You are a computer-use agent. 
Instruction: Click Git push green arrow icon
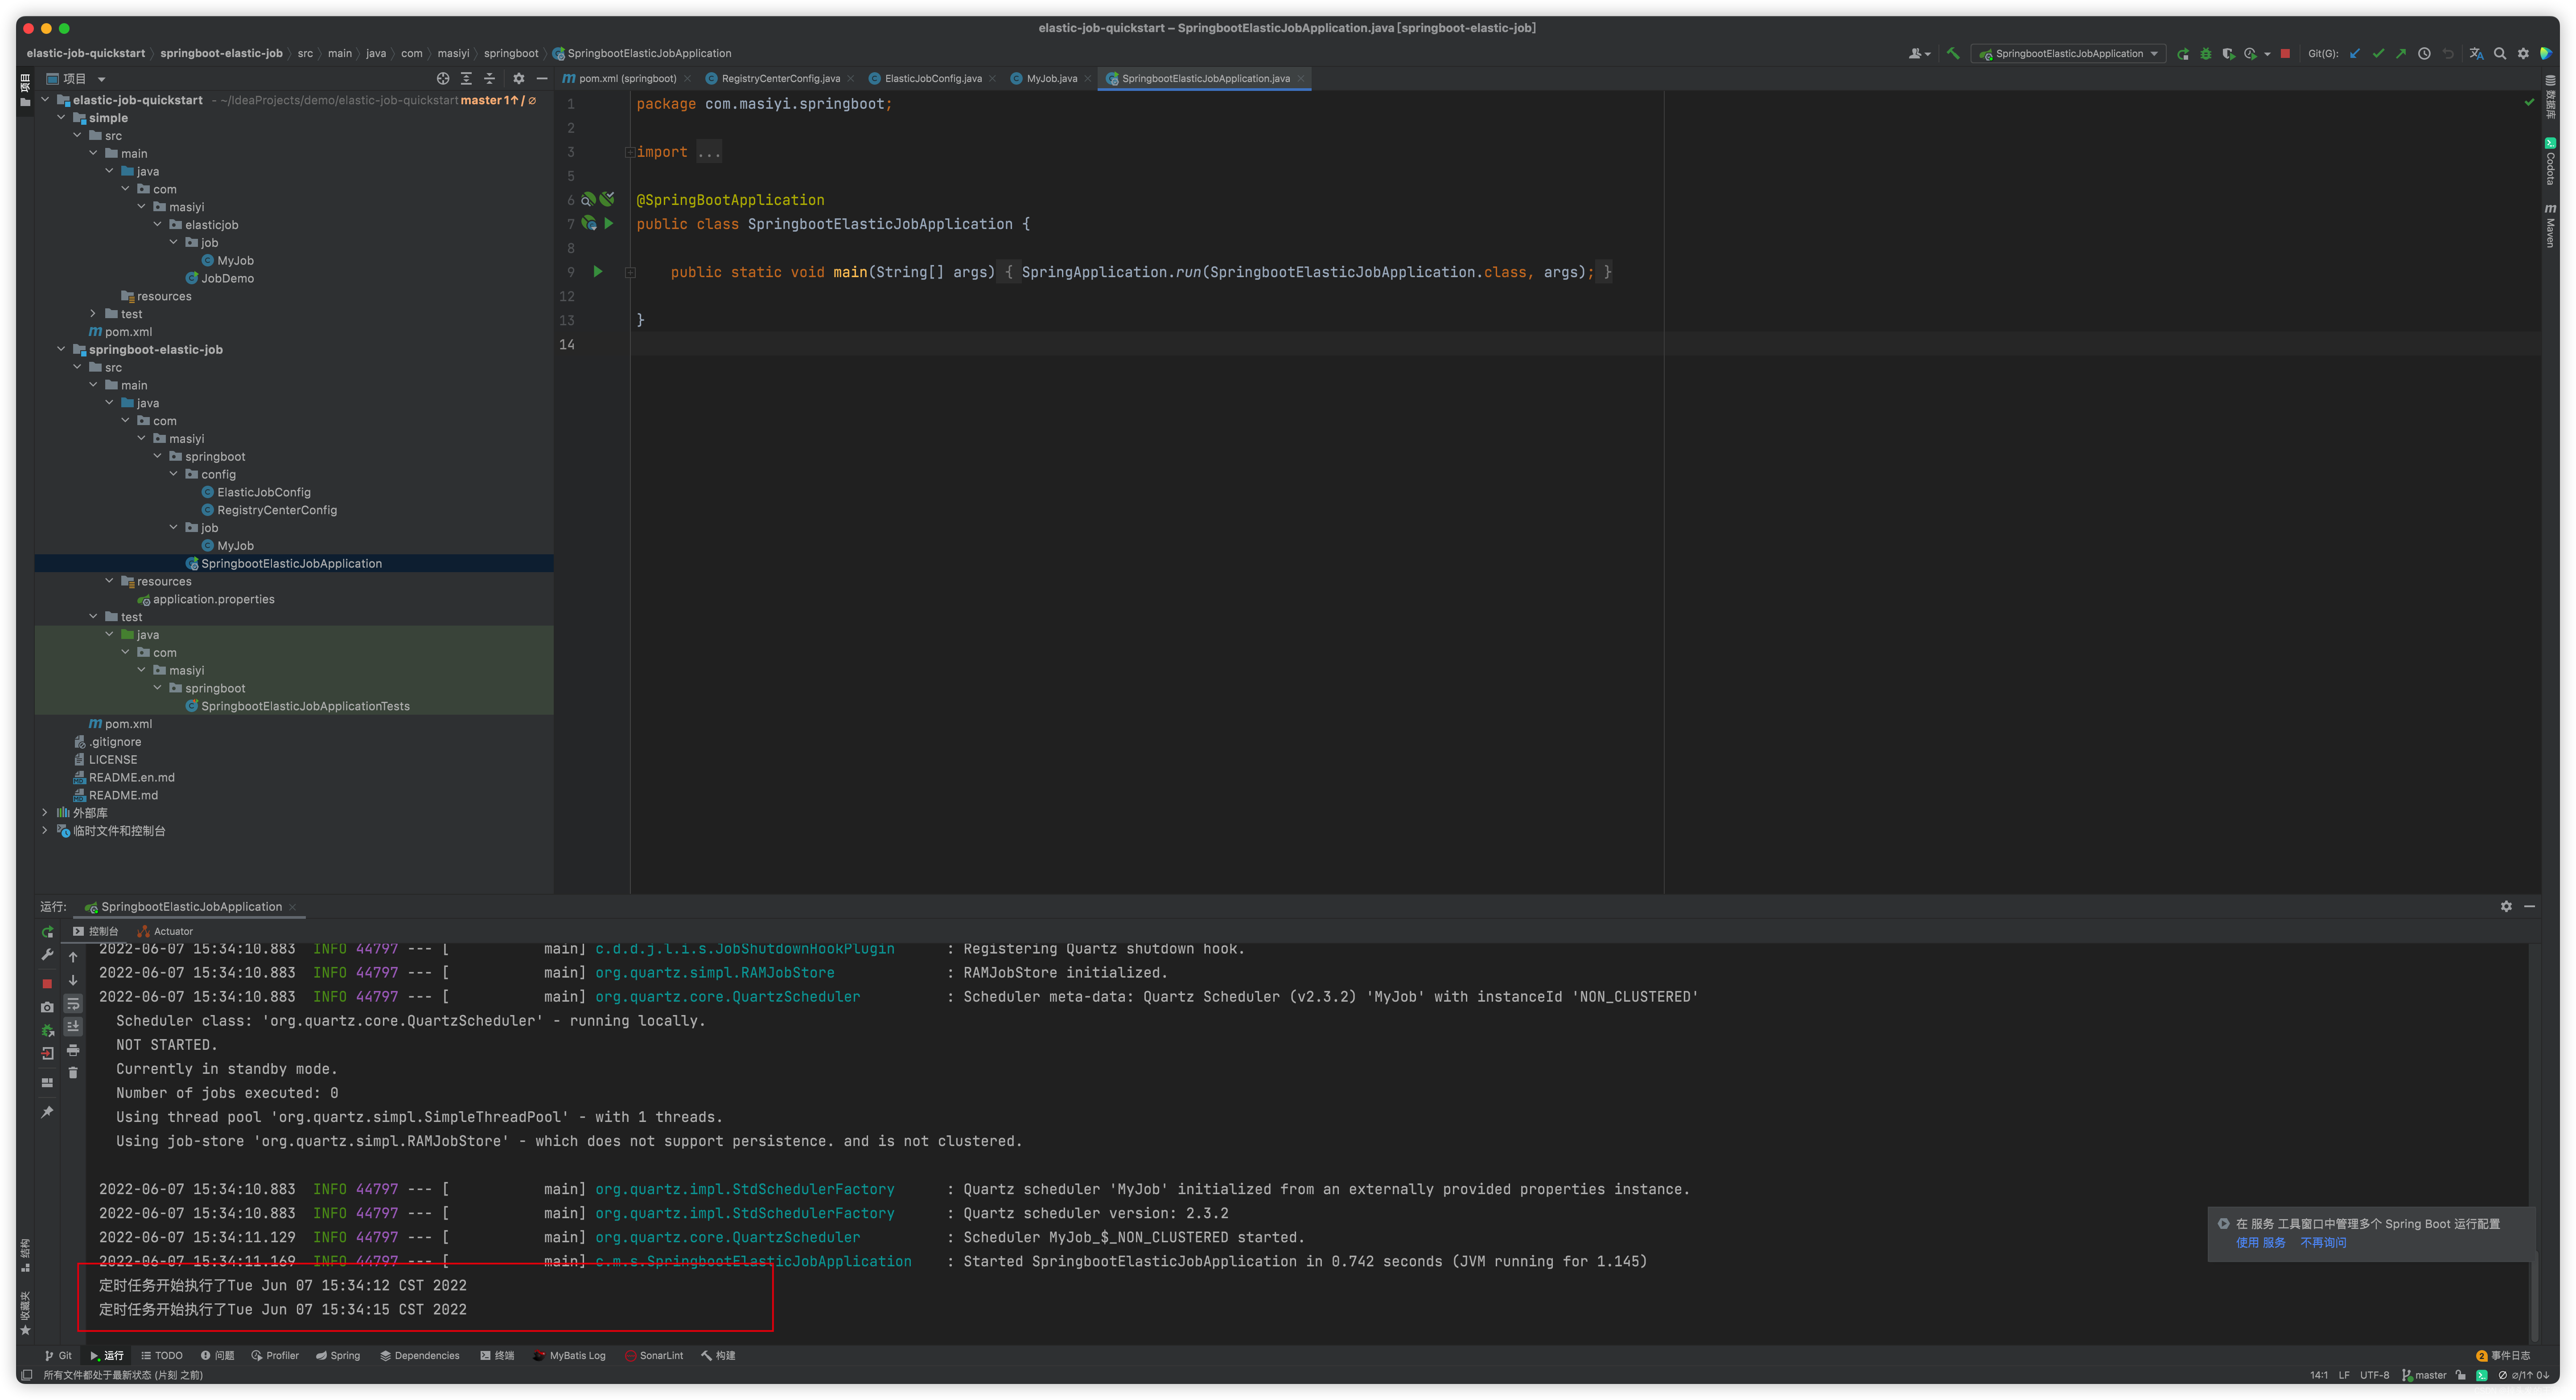[2401, 54]
